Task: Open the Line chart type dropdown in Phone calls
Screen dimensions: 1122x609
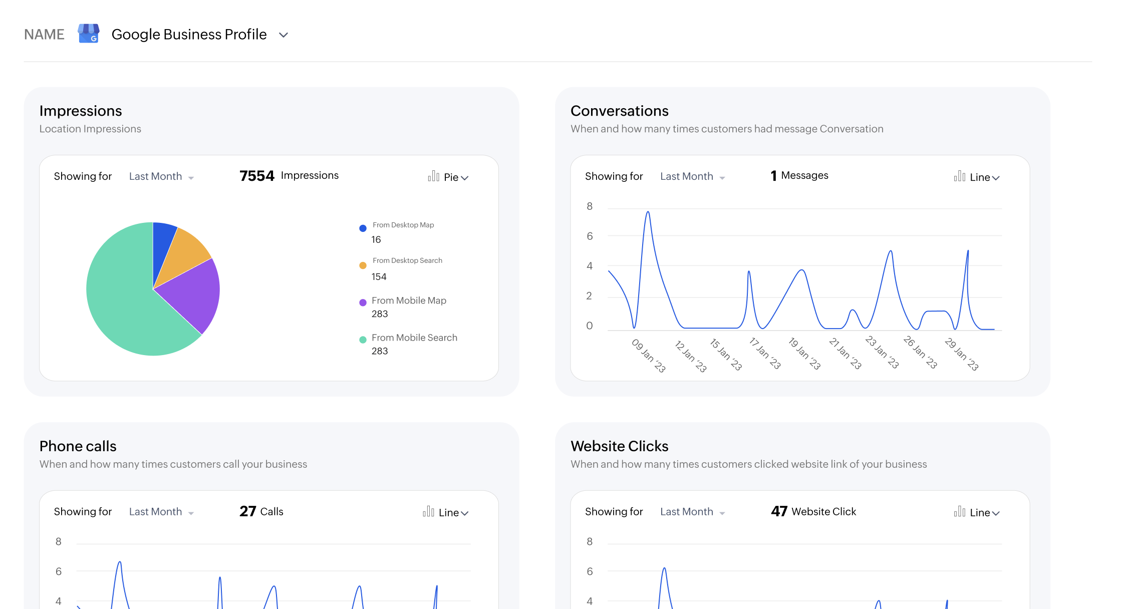Action: click(453, 513)
